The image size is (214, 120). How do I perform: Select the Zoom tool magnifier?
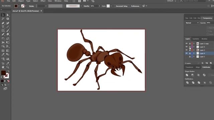click(x=8, y=67)
